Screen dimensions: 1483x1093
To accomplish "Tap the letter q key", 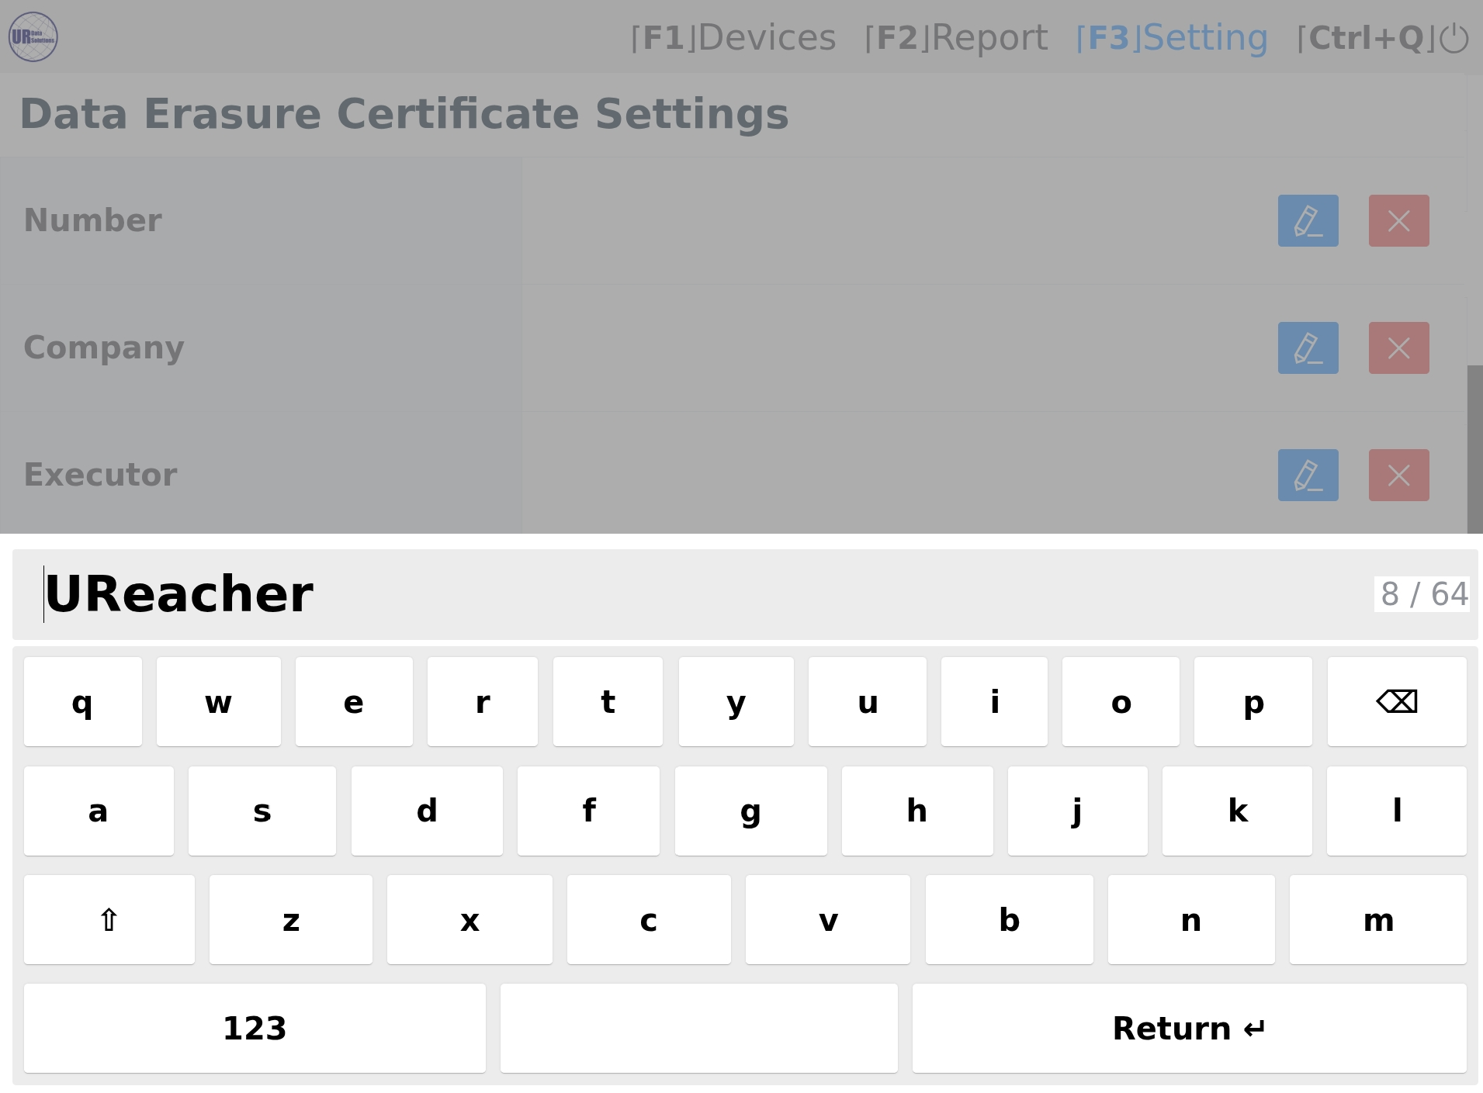I will pyautogui.click(x=82, y=702).
